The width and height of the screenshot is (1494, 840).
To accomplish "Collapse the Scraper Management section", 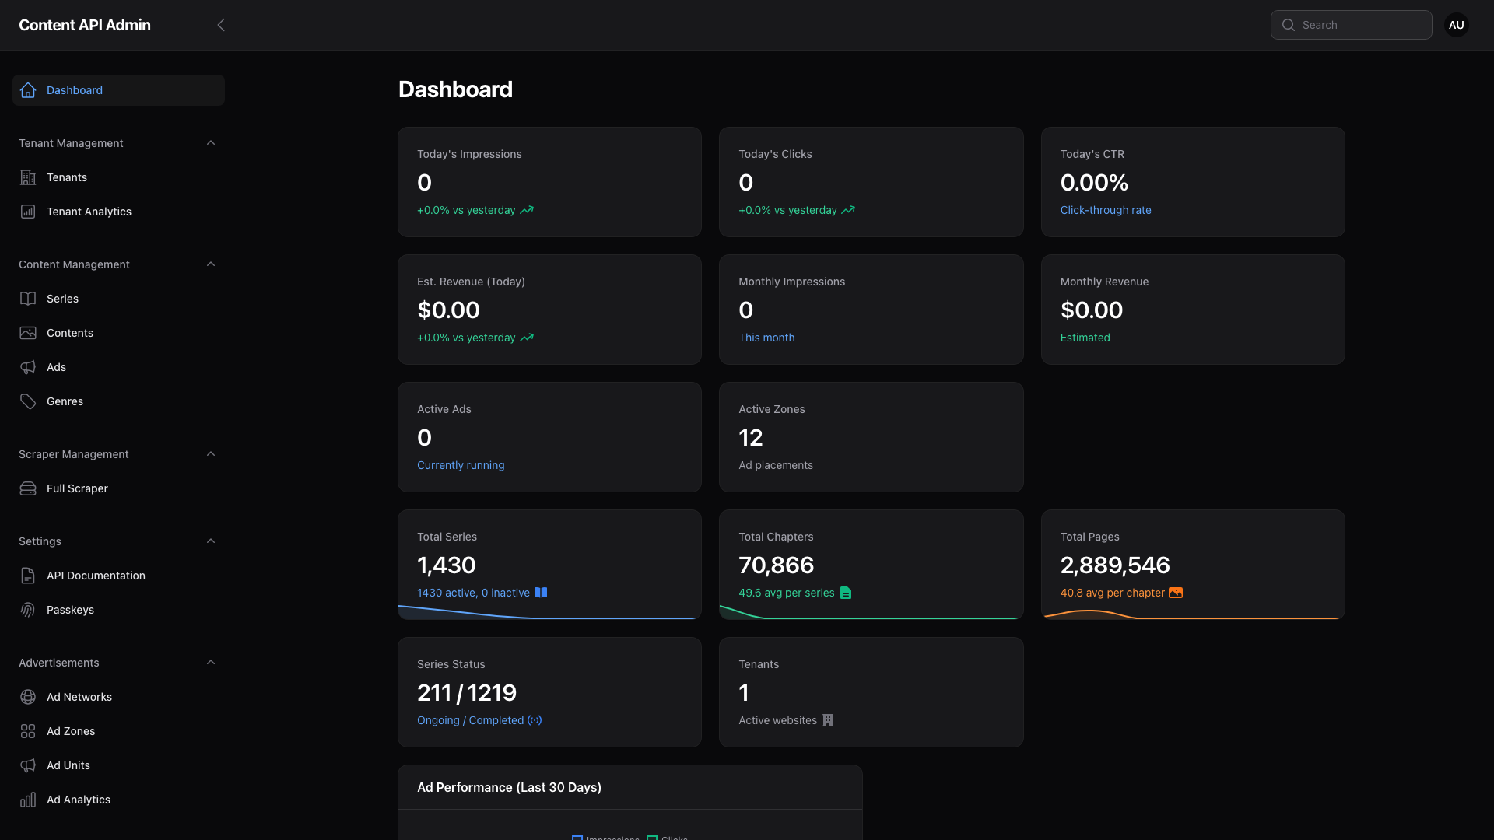I will pyautogui.click(x=211, y=454).
